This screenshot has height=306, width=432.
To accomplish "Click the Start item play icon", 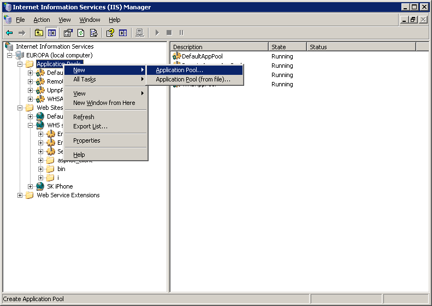I will 157,33.
